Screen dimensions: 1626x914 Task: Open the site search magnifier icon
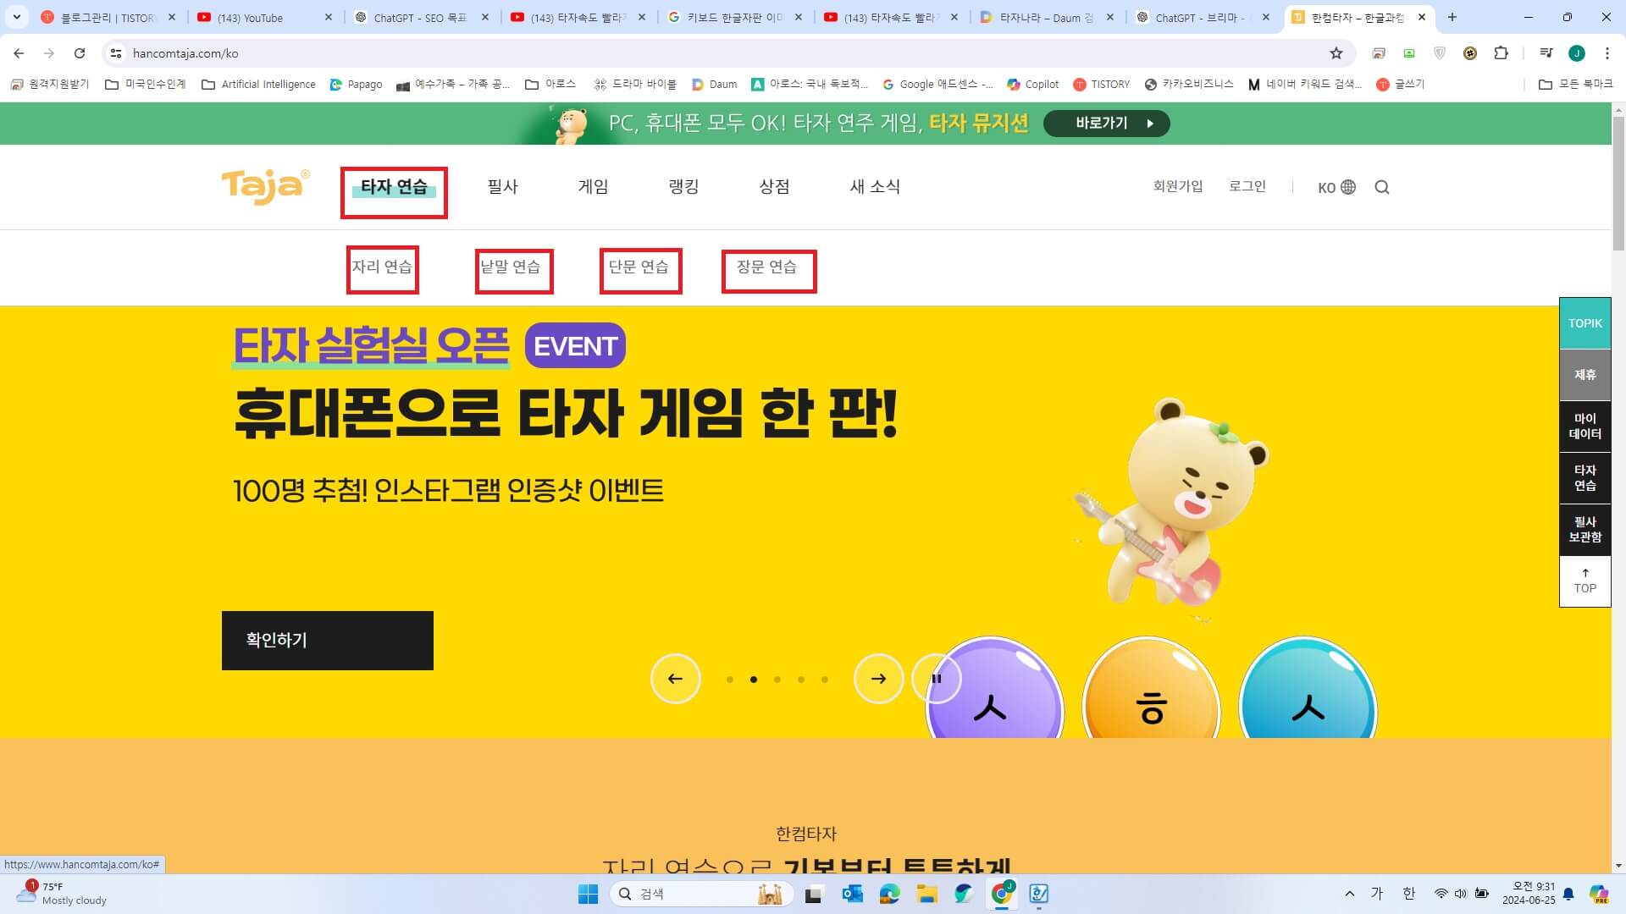click(x=1382, y=187)
